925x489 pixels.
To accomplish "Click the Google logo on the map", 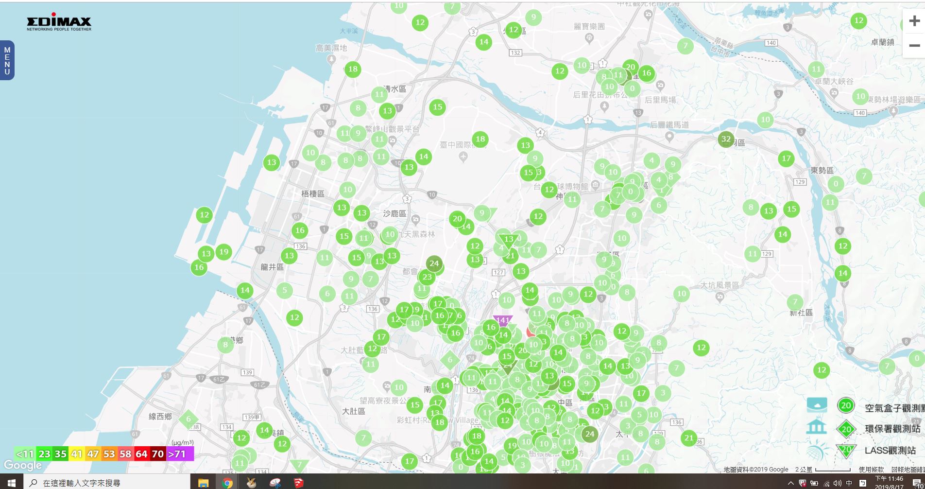I will point(22,466).
